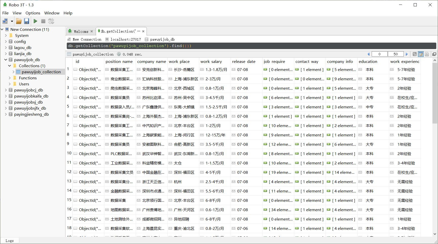
Task: Expand the Functions folder
Action: click(10, 78)
